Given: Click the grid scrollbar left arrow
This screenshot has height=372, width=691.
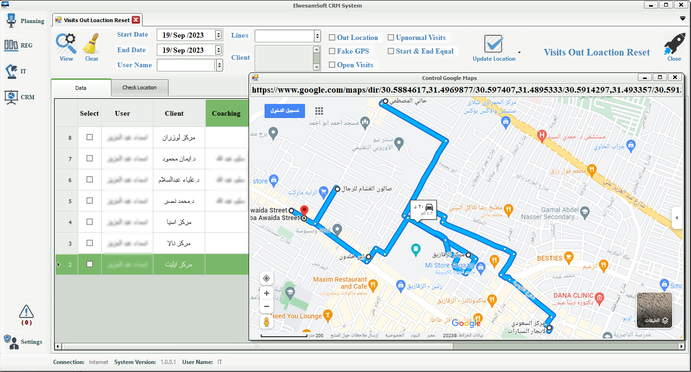Looking at the screenshot, I should [x=58, y=346].
